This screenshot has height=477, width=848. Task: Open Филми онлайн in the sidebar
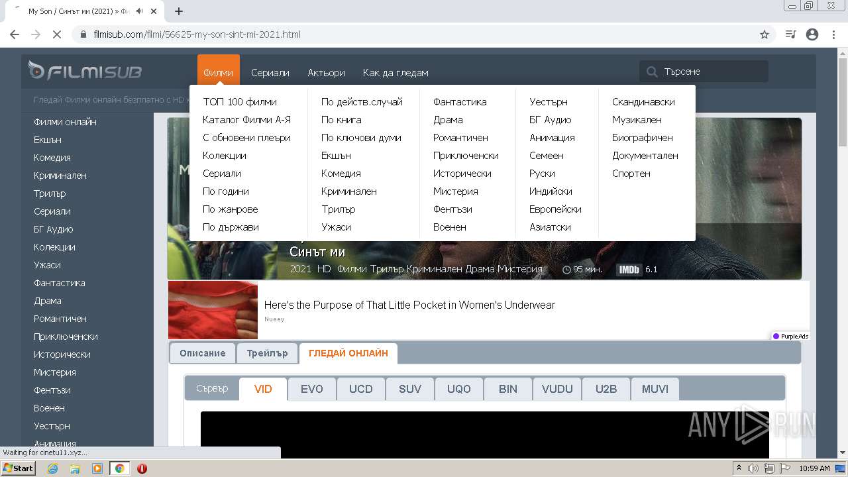point(65,122)
